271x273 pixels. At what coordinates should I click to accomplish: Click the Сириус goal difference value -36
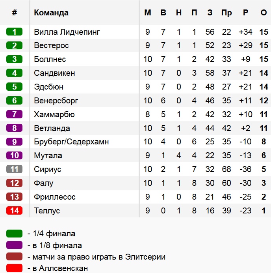tap(245, 169)
